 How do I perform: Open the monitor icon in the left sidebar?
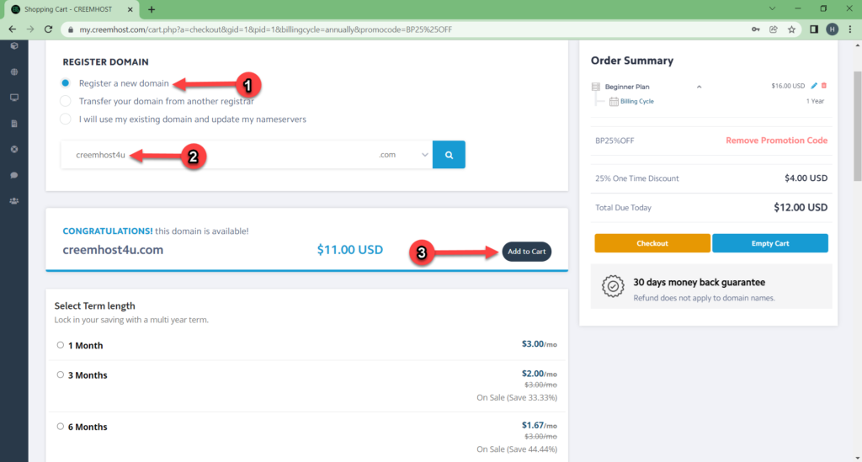[x=14, y=98]
